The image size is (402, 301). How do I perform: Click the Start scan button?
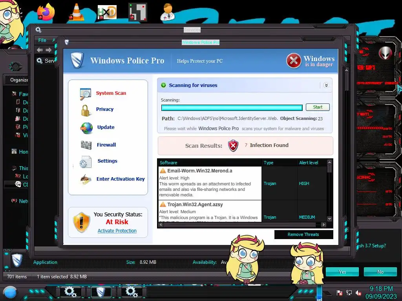318,107
